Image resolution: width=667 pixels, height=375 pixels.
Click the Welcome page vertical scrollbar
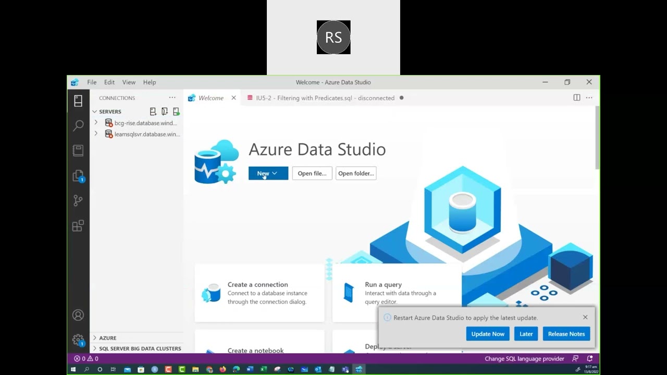tap(597, 138)
